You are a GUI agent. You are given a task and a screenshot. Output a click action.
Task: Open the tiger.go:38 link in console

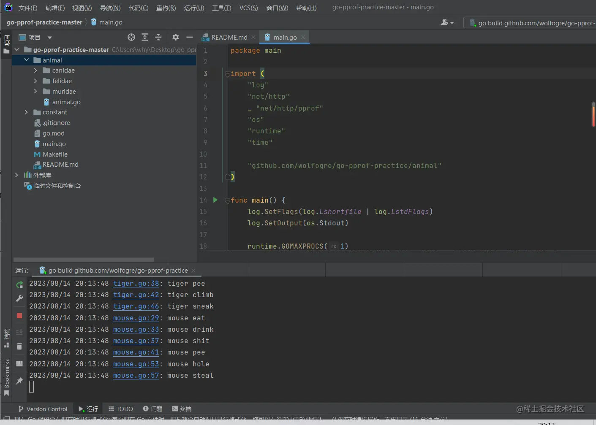(x=136, y=284)
